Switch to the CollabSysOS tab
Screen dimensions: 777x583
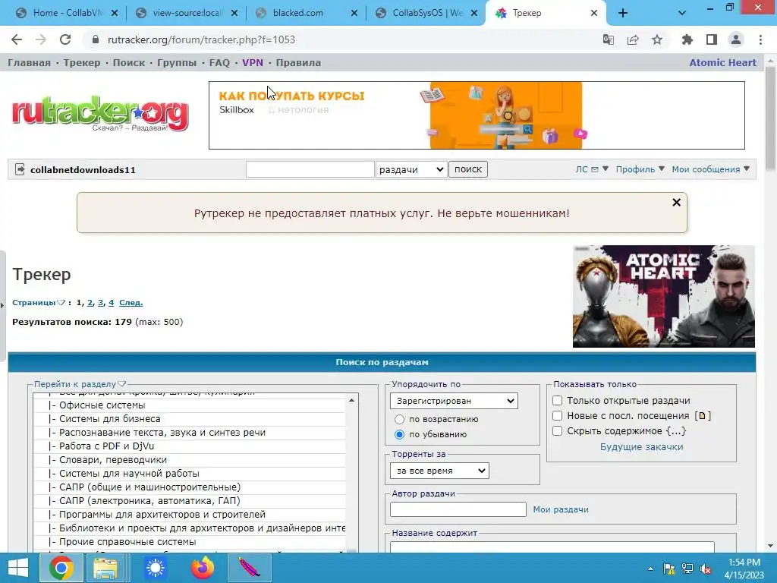(427, 14)
